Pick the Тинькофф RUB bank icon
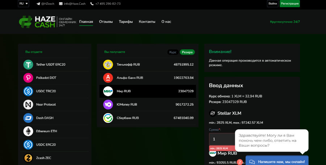 click(108, 64)
